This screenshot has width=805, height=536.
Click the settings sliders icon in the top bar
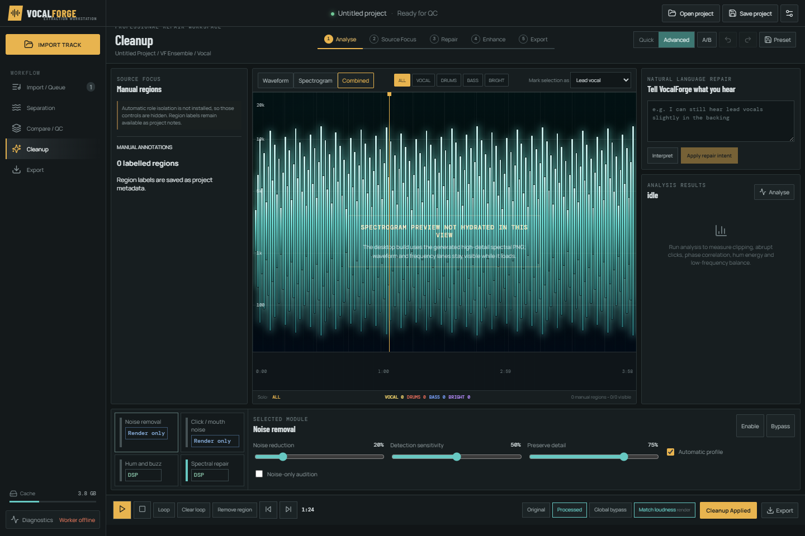tap(789, 13)
